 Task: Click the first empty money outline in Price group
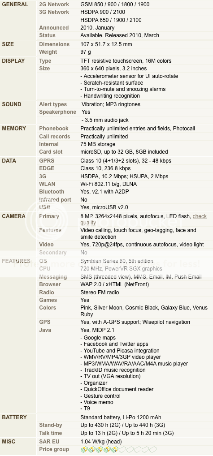122,450
